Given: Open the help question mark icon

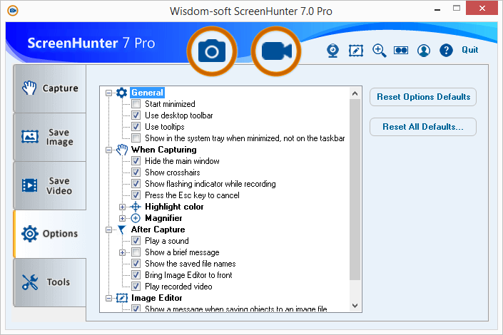Looking at the screenshot, I should (446, 51).
